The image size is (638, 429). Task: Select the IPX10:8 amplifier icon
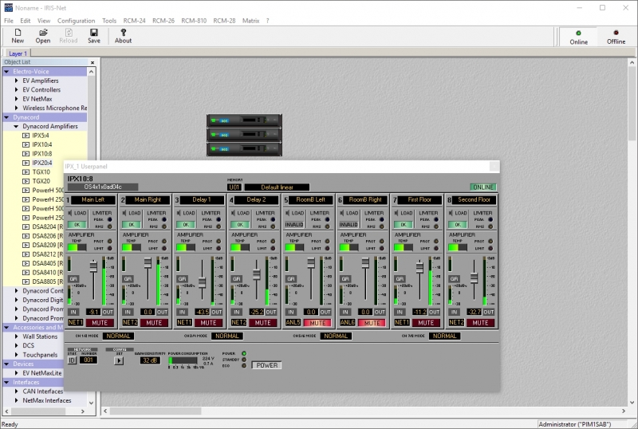click(26, 154)
